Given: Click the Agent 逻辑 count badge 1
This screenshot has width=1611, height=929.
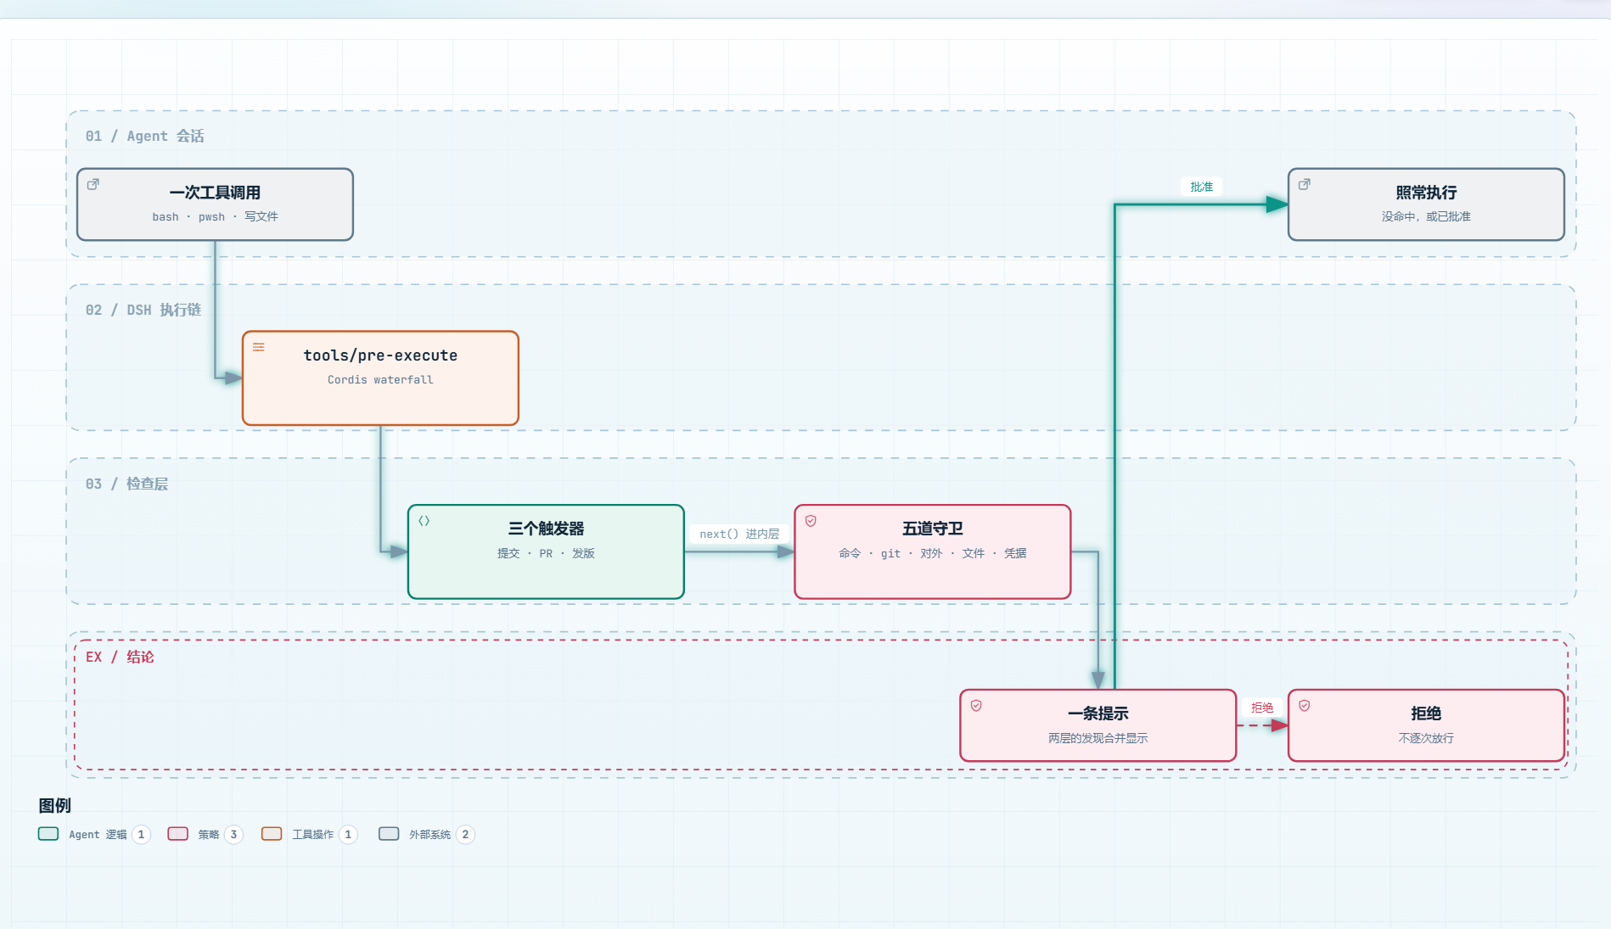Looking at the screenshot, I should 141,835.
